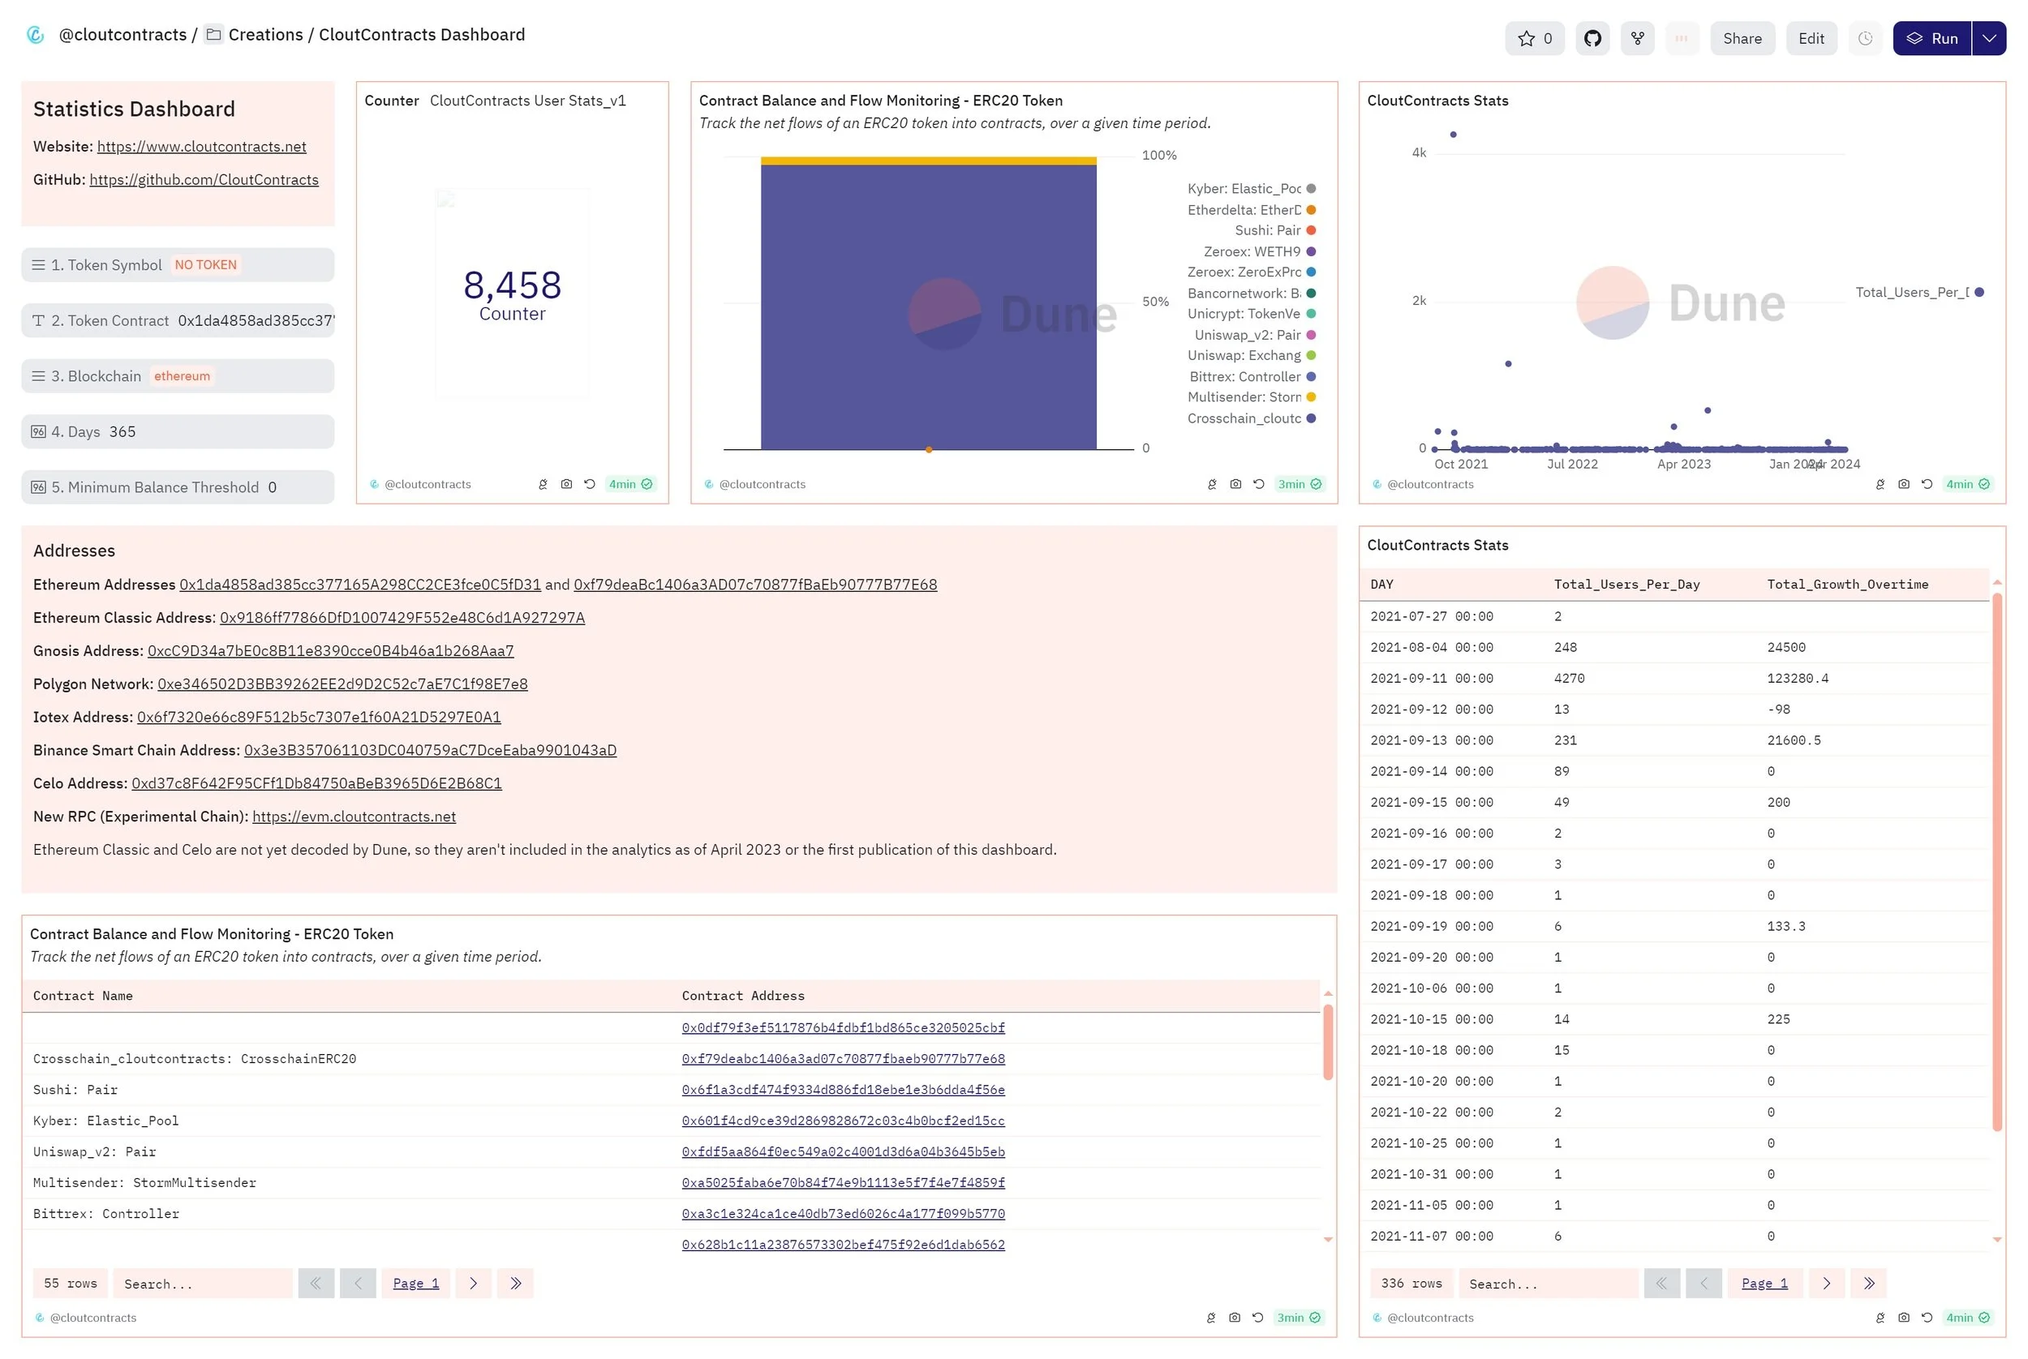
Task: Click the fork dashboard icon
Action: pos(1636,38)
